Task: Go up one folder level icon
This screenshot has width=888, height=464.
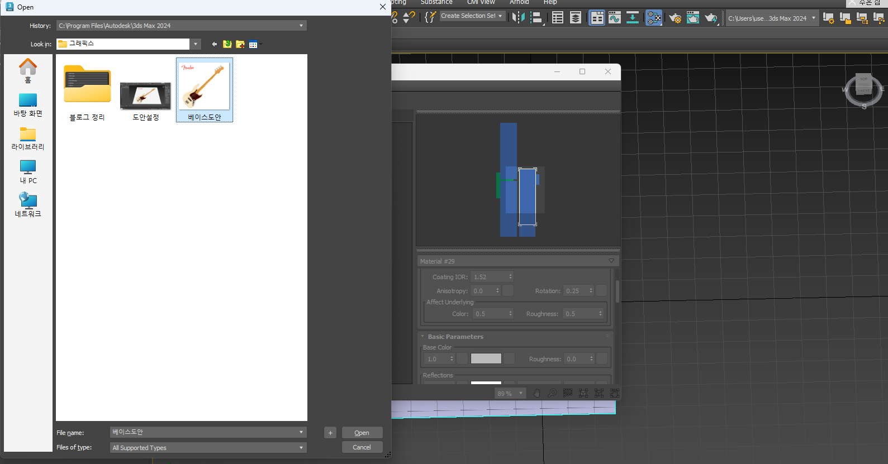Action: coord(227,44)
